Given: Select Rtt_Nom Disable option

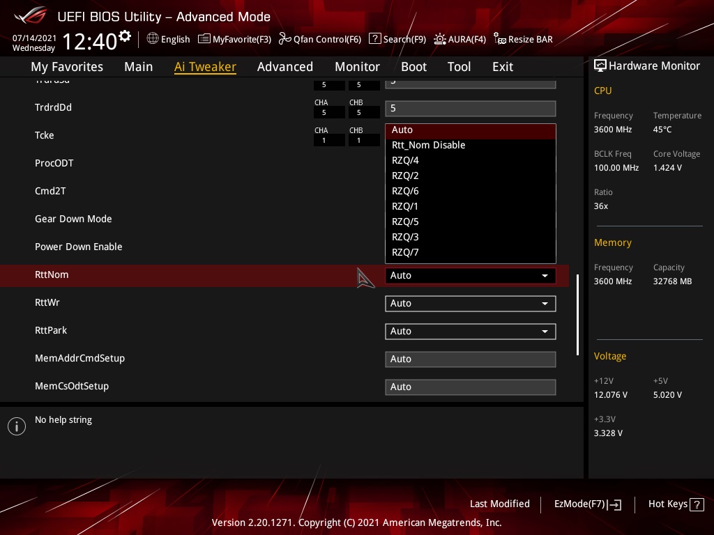Looking at the screenshot, I should 471,145.
